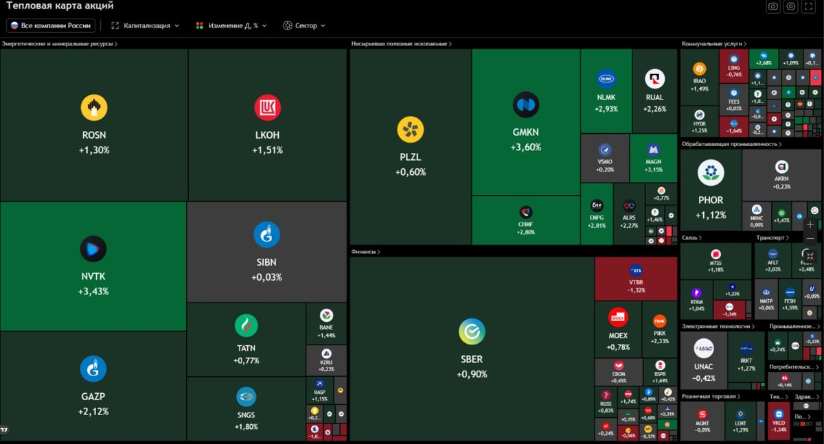The height and width of the screenshot is (444, 824).
Task: Expand the Транспорт sector header
Action: 772,237
